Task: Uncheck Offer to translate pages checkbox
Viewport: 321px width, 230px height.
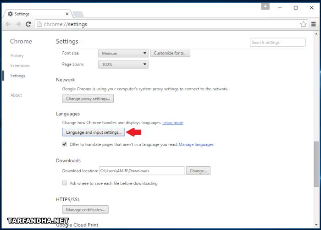Action: [65, 144]
